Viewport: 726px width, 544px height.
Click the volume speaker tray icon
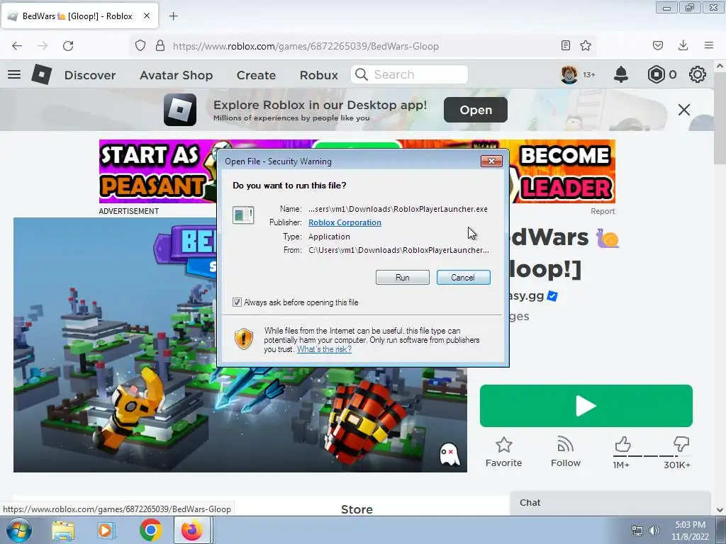(x=654, y=531)
